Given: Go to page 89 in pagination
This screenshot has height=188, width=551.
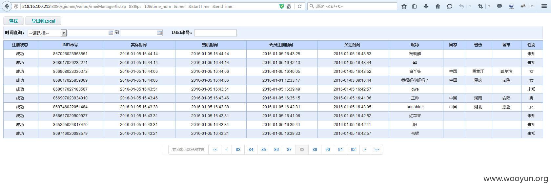Looking at the screenshot, I should 315,150.
